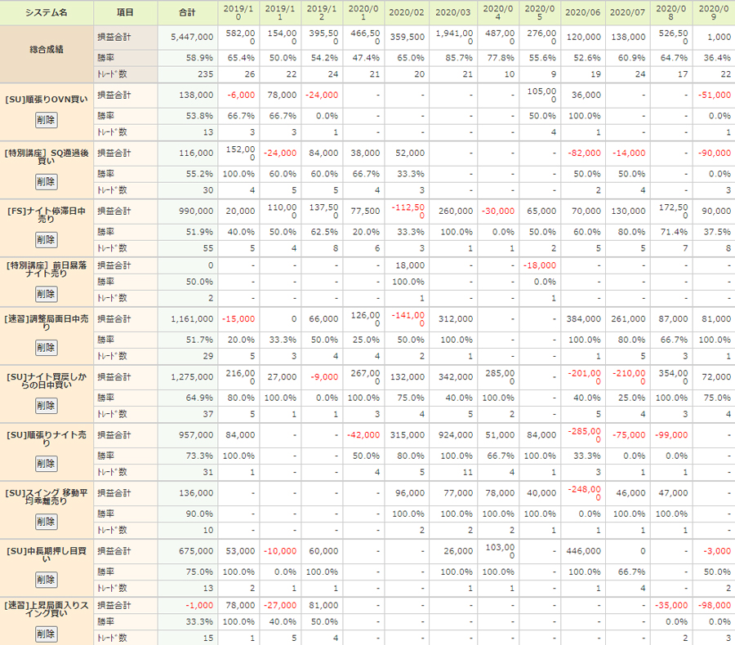The image size is (735, 645).
Task: Click 削除 button for [SU]順張りOVN買い
Action: click(x=46, y=119)
